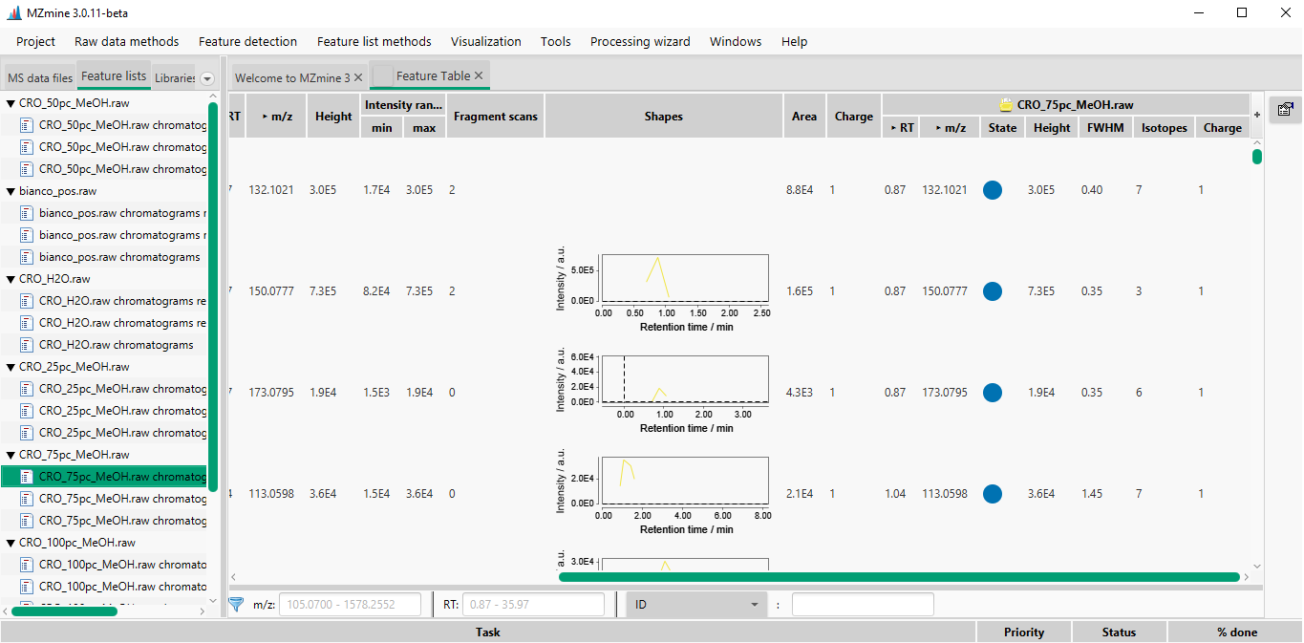Click the blue State indicator for m/z 132.1021

point(992,189)
